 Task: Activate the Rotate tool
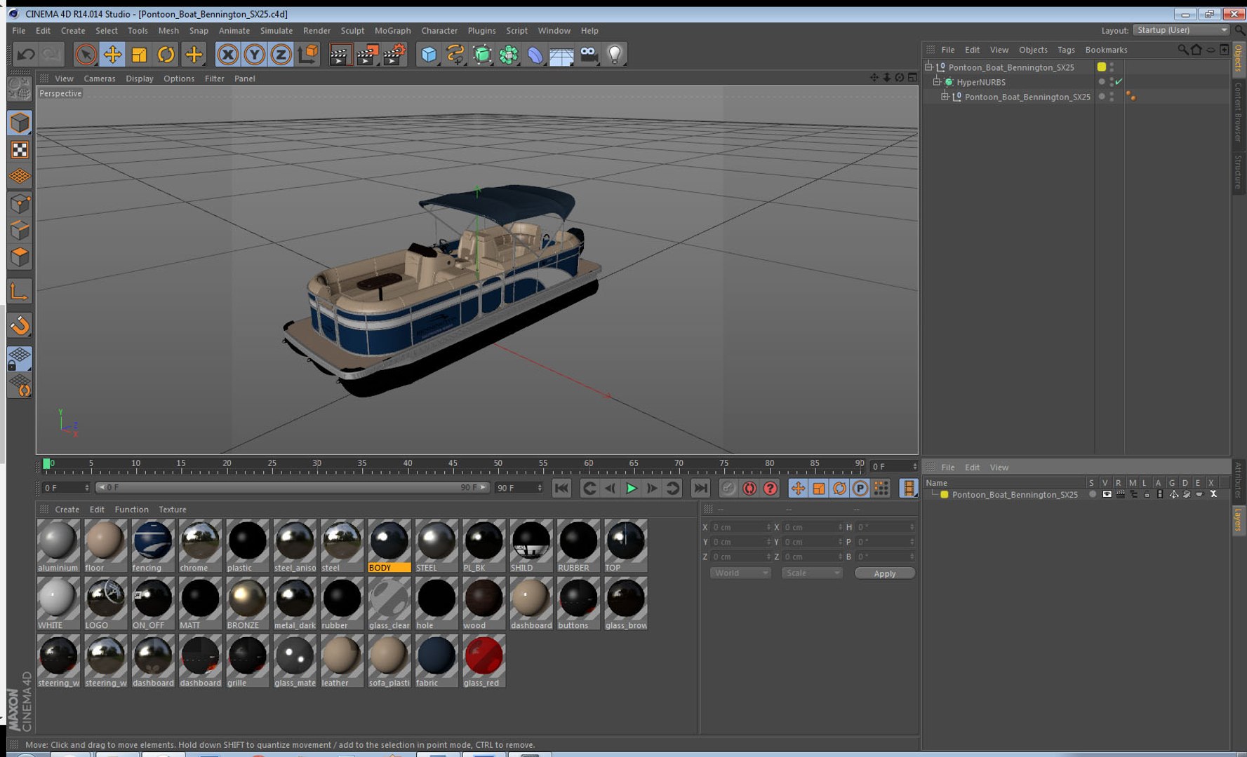point(166,54)
